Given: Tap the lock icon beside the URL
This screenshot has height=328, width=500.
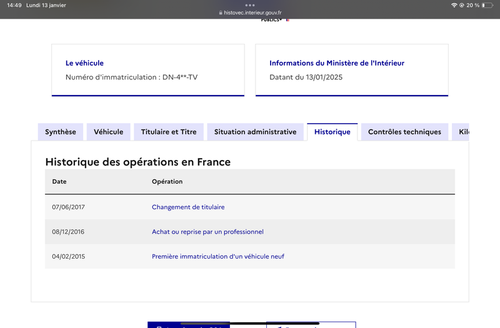Looking at the screenshot, I should 221,12.
